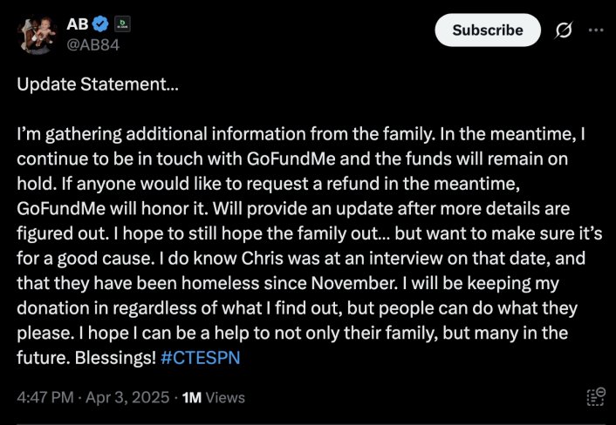Open the AB profile picture
This screenshot has width=616, height=425.
tap(38, 35)
